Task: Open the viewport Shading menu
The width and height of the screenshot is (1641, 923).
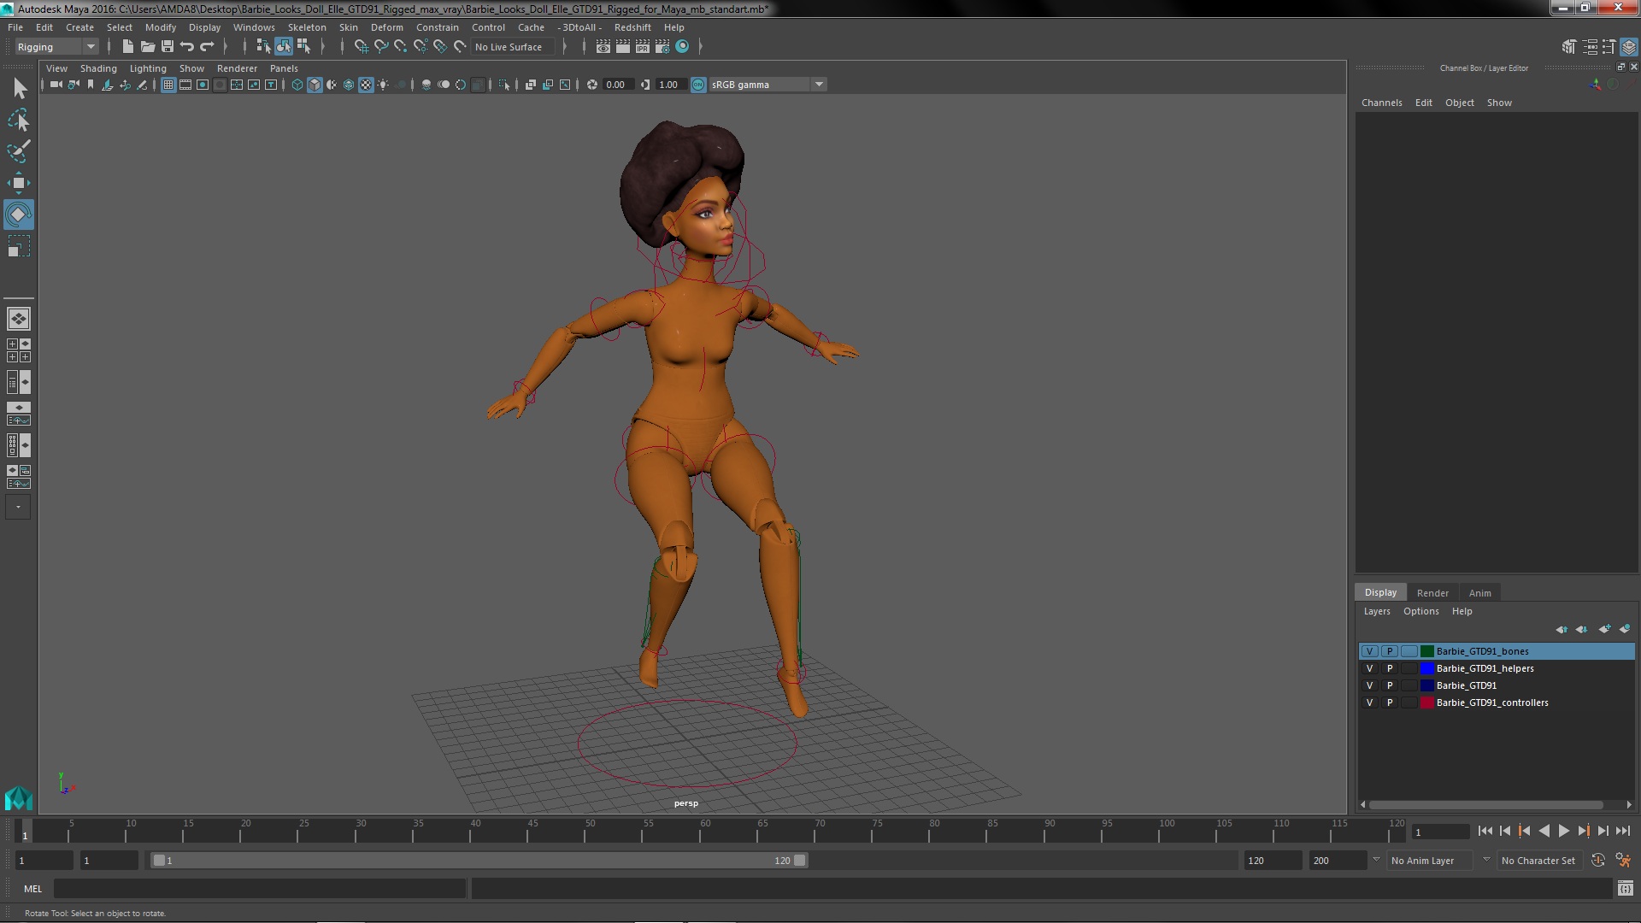Action: pos(98,68)
